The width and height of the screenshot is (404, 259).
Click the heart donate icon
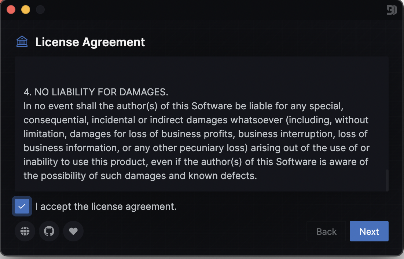click(x=73, y=231)
